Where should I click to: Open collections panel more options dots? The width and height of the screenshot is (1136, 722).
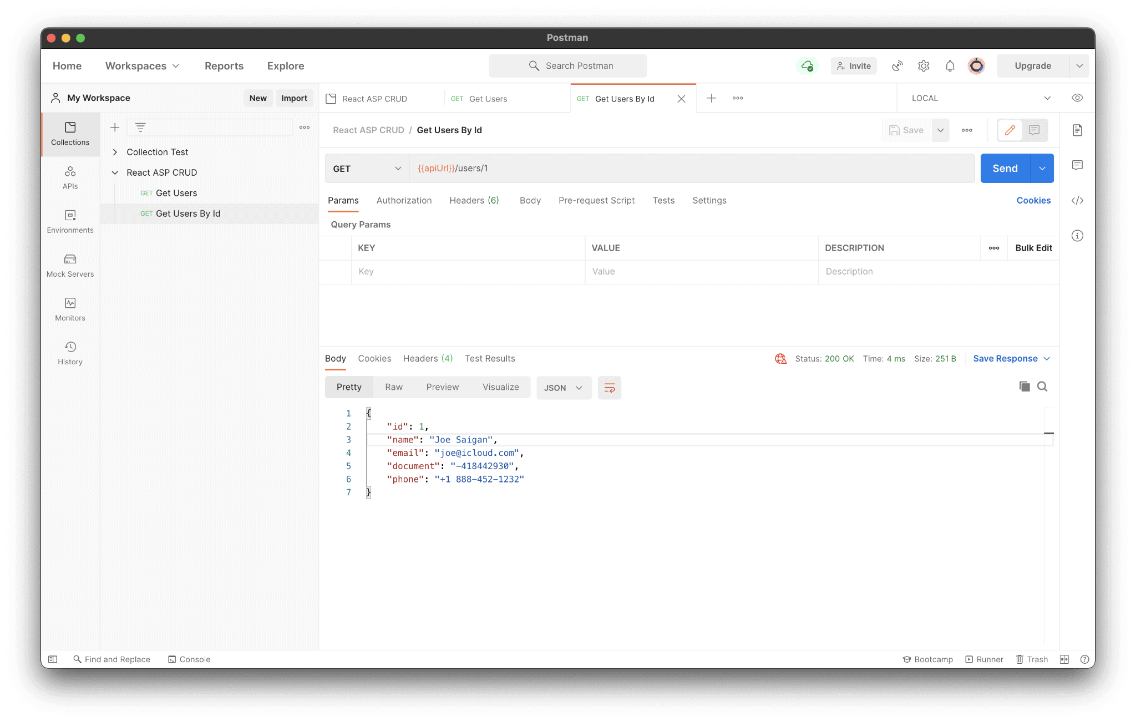pos(305,128)
